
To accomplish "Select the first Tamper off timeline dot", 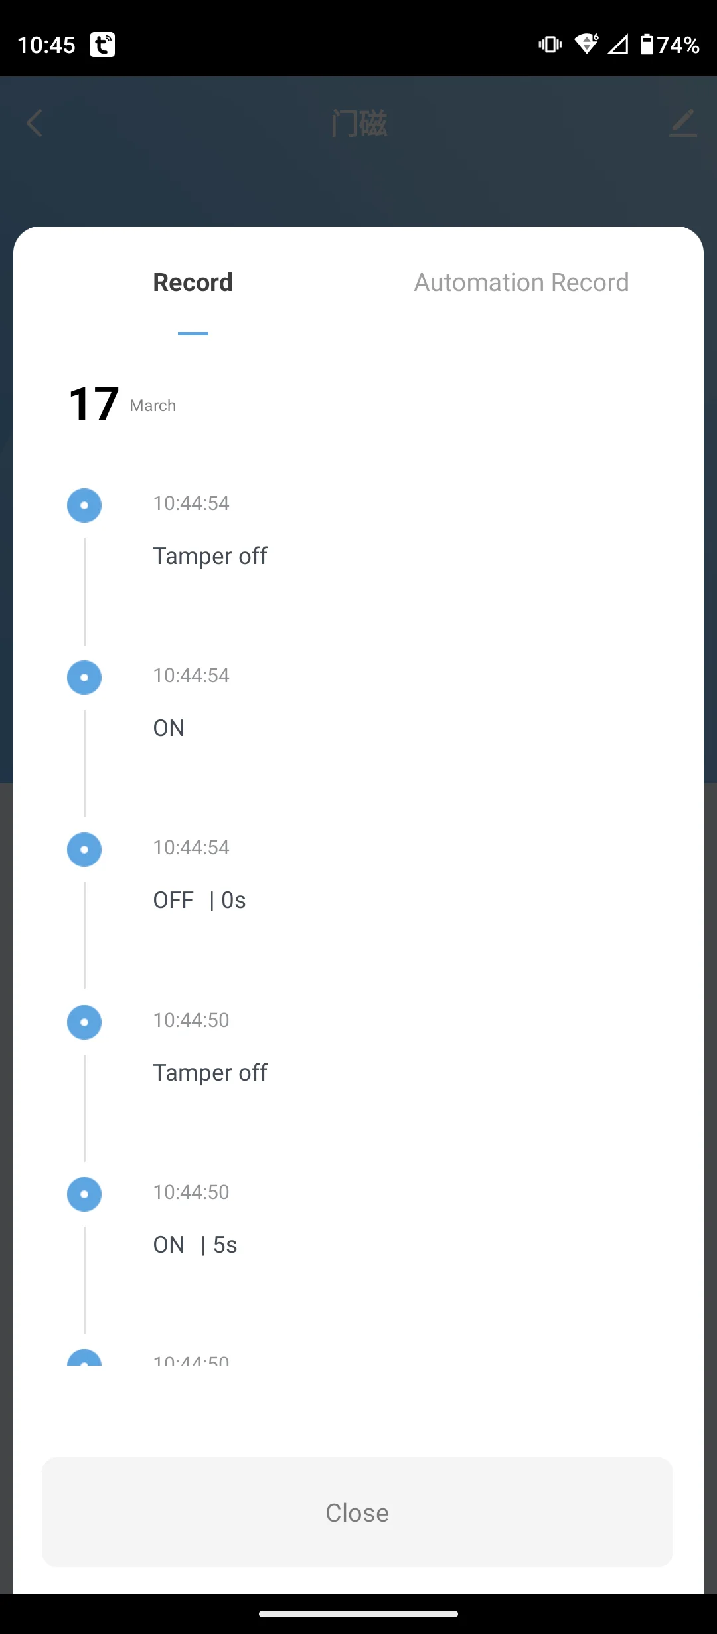I will 84,505.
